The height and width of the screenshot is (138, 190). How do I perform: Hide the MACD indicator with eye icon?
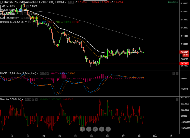[42, 73]
